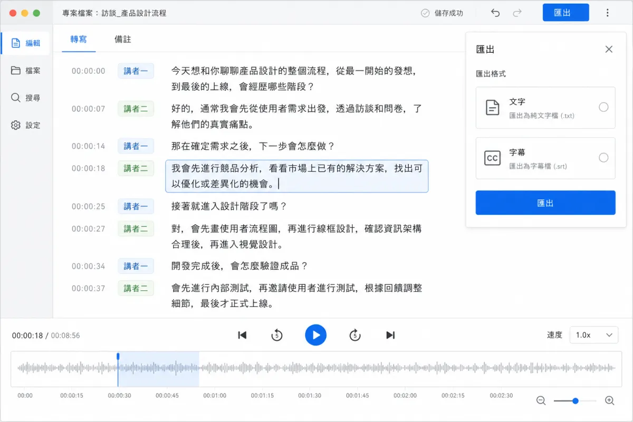633x422 pixels.
Task: Close the 匯出 panel with X
Action: 609,49
